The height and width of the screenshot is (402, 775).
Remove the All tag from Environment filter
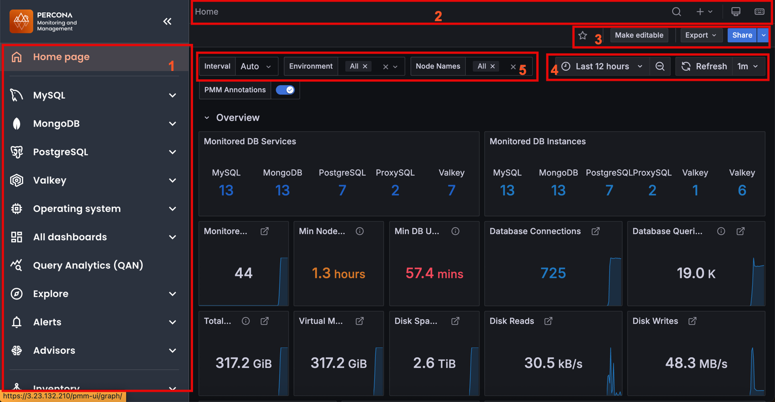(365, 67)
